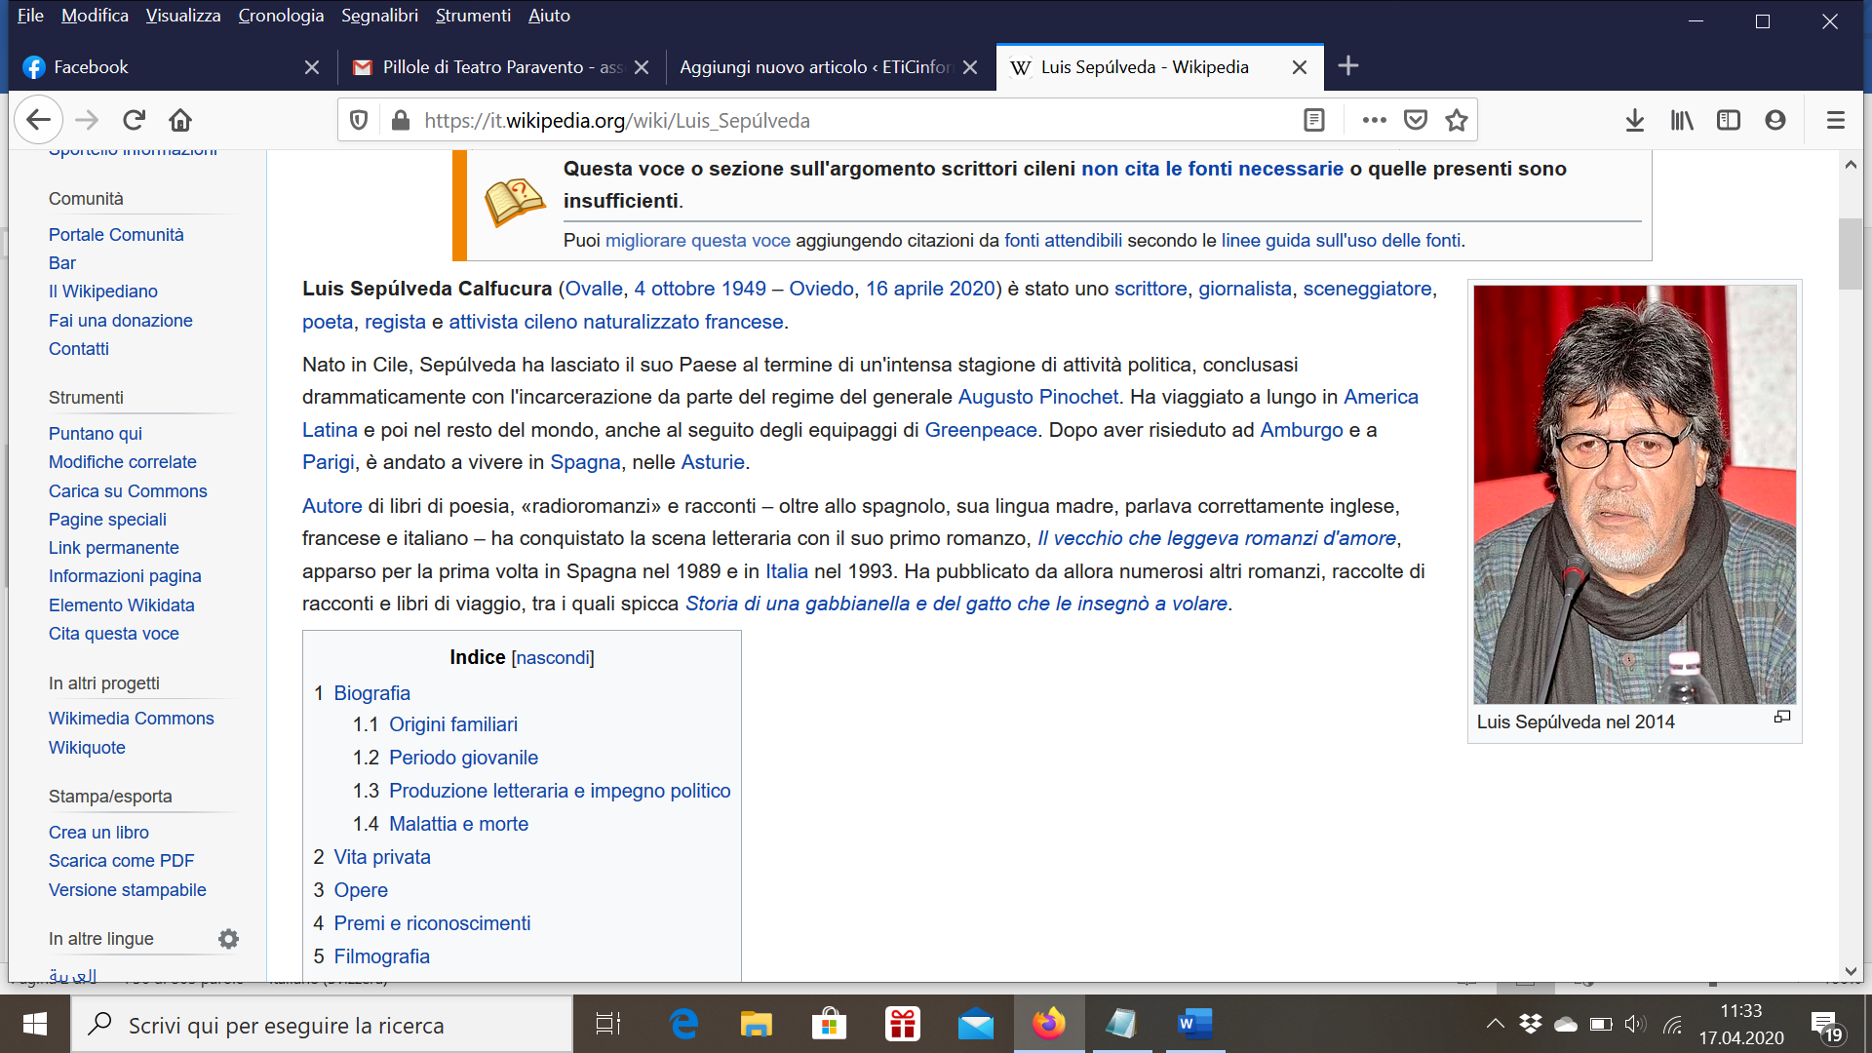Enlarge the Luis Sepúlveda photo icon
The width and height of the screenshot is (1872, 1053).
click(1782, 717)
